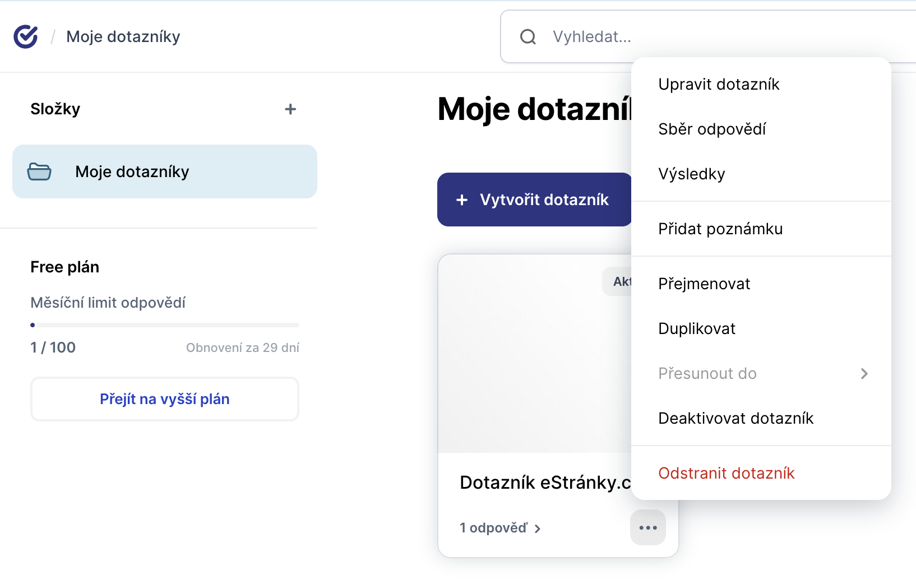Click the plus icon next to Složky
Image resolution: width=916 pixels, height=584 pixels.
(x=291, y=109)
